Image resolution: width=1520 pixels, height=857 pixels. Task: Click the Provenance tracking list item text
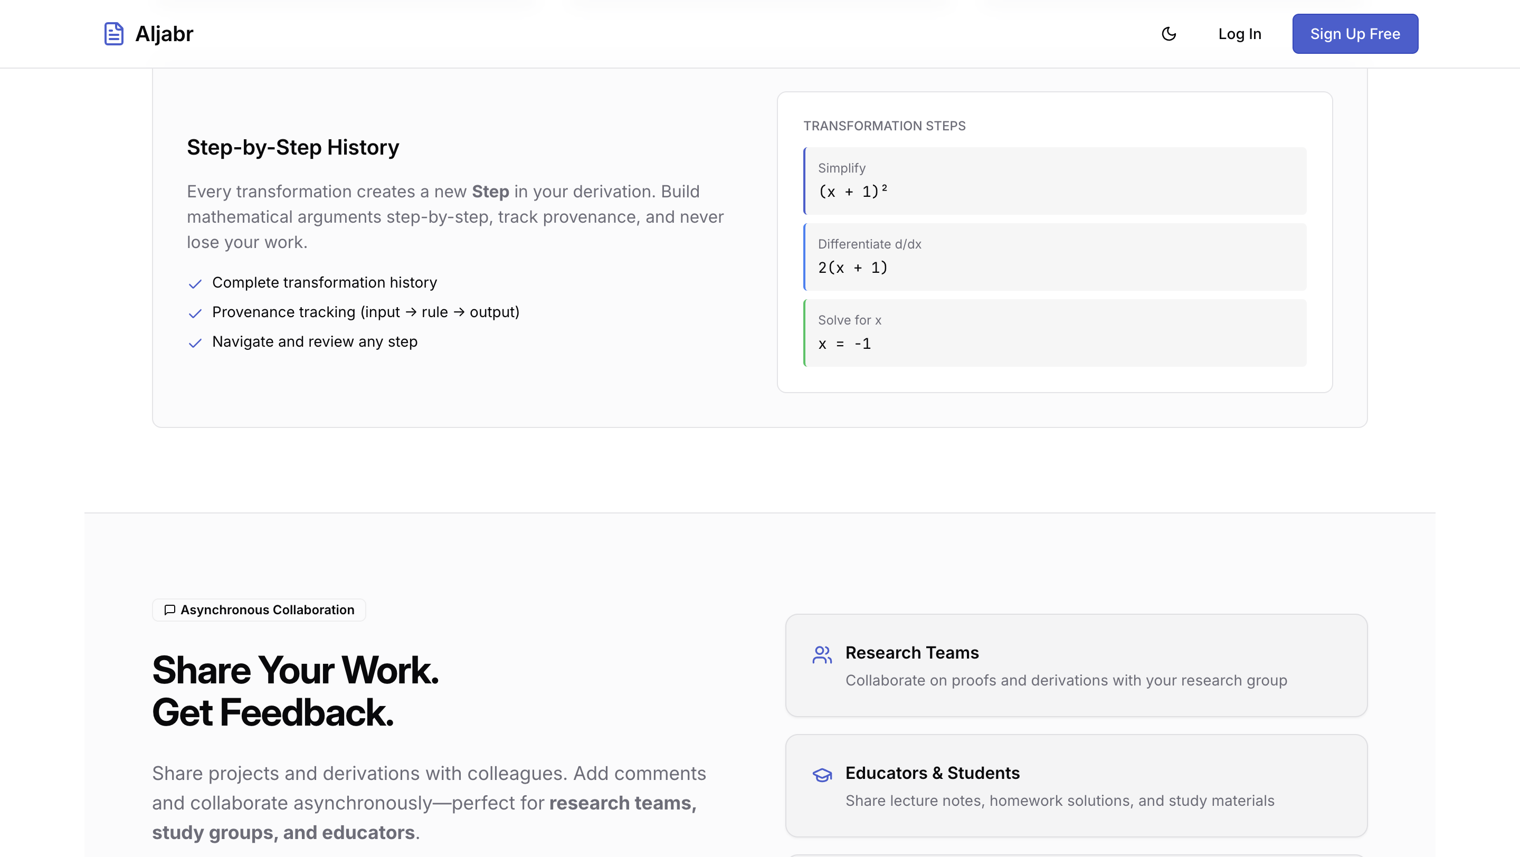(366, 312)
